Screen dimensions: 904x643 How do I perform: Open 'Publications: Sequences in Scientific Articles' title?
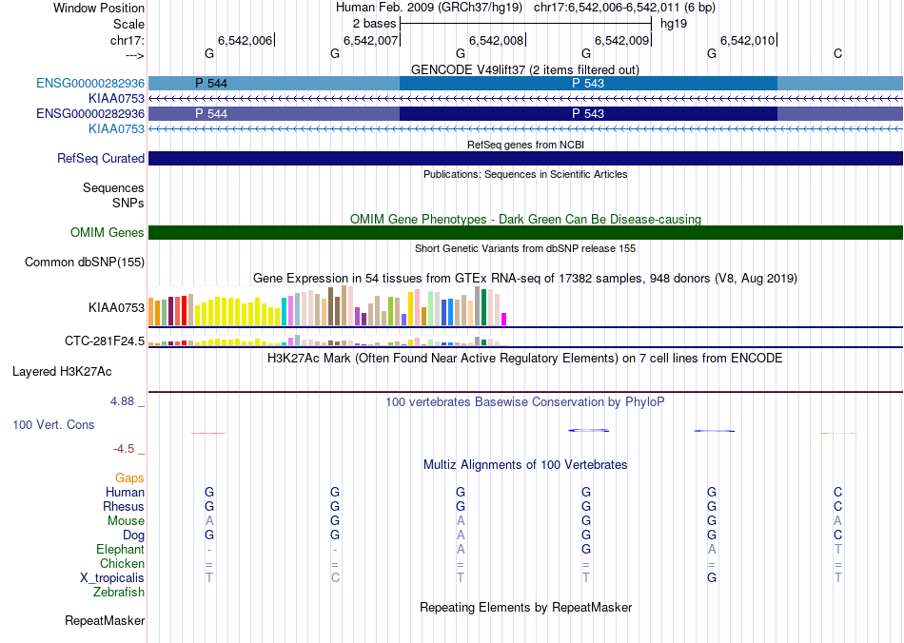coord(525,174)
